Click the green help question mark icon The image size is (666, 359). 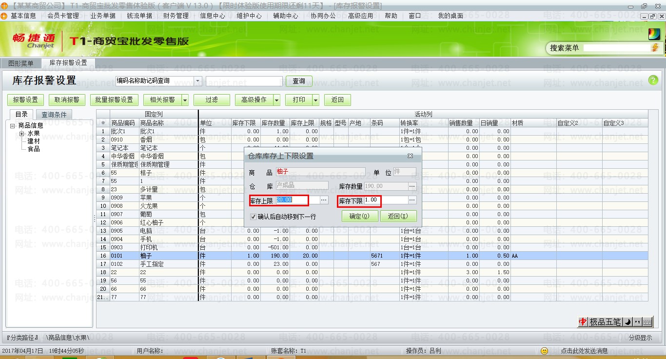click(x=653, y=80)
